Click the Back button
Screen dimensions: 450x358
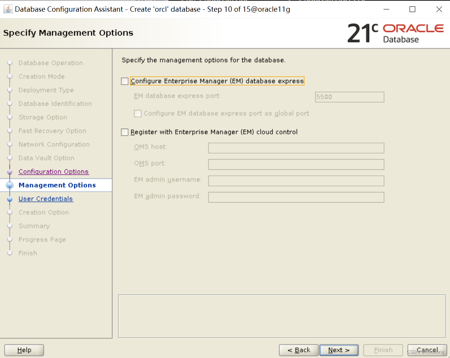[x=299, y=350]
